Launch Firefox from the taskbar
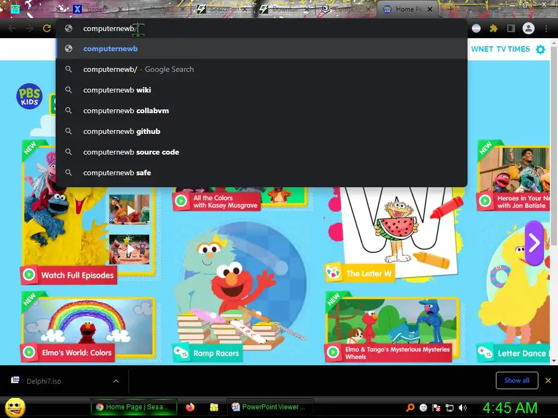The image size is (558, 418). 190,407
